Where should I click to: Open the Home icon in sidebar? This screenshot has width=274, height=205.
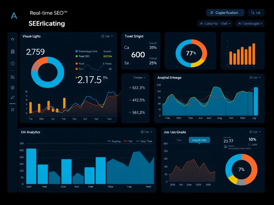point(13,39)
